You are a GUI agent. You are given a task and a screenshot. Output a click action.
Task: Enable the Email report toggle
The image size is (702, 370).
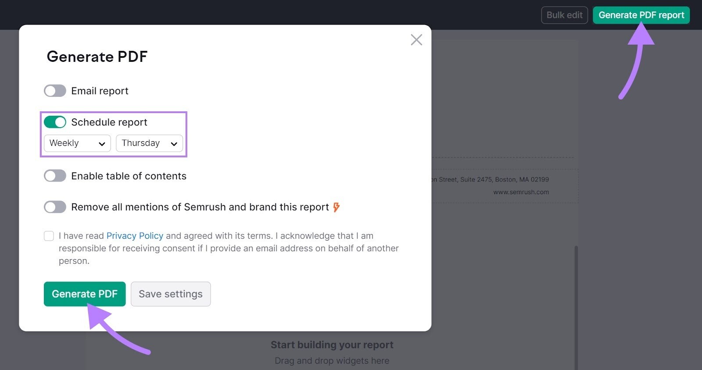coord(55,91)
